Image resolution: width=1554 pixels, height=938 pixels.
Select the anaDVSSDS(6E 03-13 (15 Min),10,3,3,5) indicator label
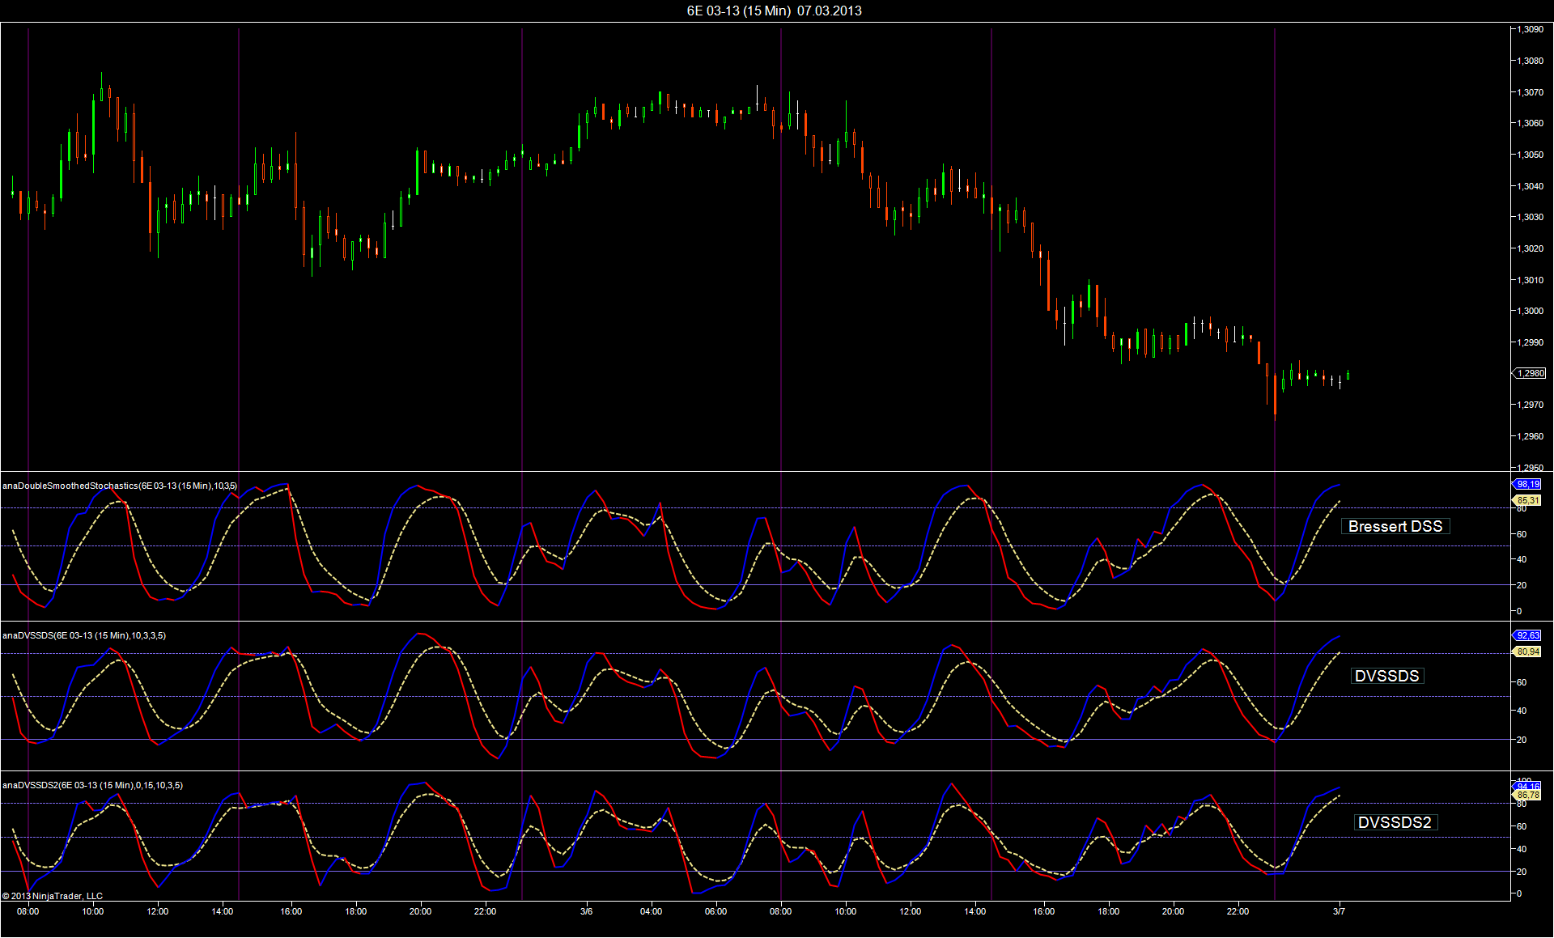84,635
